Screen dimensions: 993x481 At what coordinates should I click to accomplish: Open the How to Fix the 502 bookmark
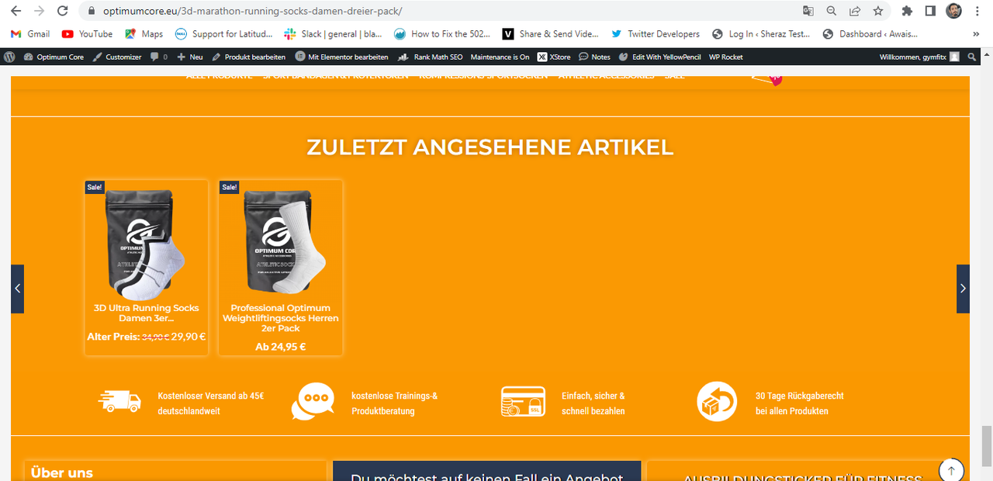441,34
